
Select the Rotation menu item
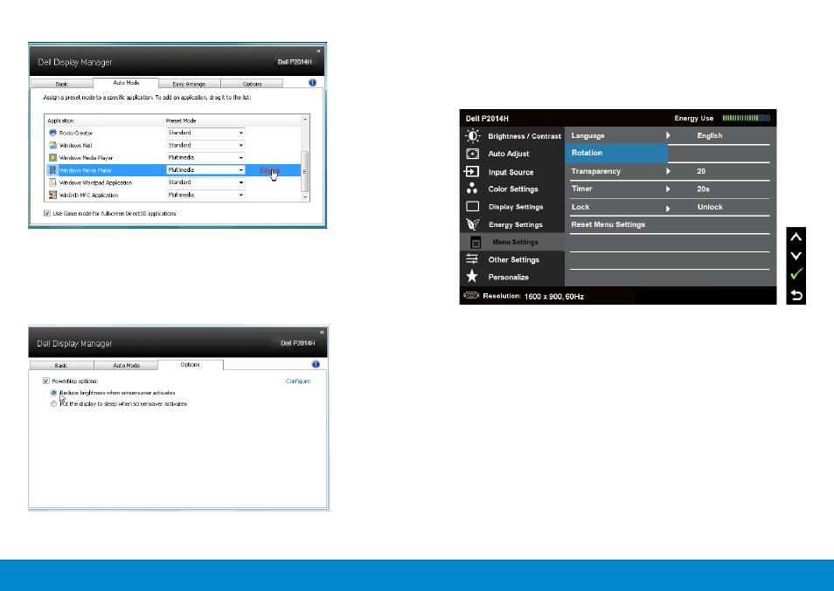click(616, 153)
